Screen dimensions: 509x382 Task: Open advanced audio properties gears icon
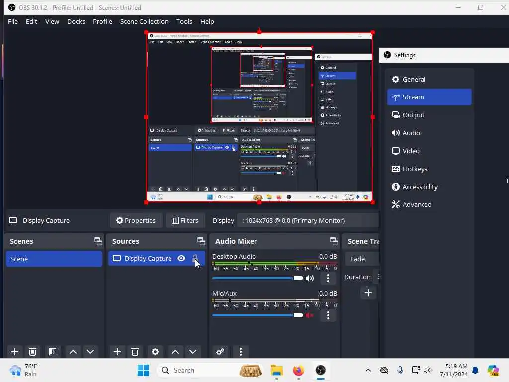coord(220,352)
